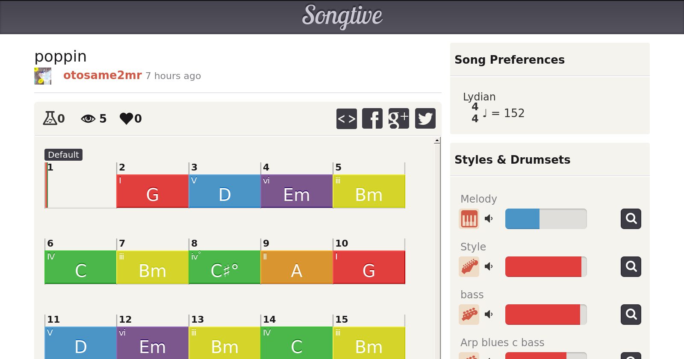Viewport: 684px width, 359px height.
Task: Click the Melody piano instrument icon
Action: pyautogui.click(x=469, y=219)
